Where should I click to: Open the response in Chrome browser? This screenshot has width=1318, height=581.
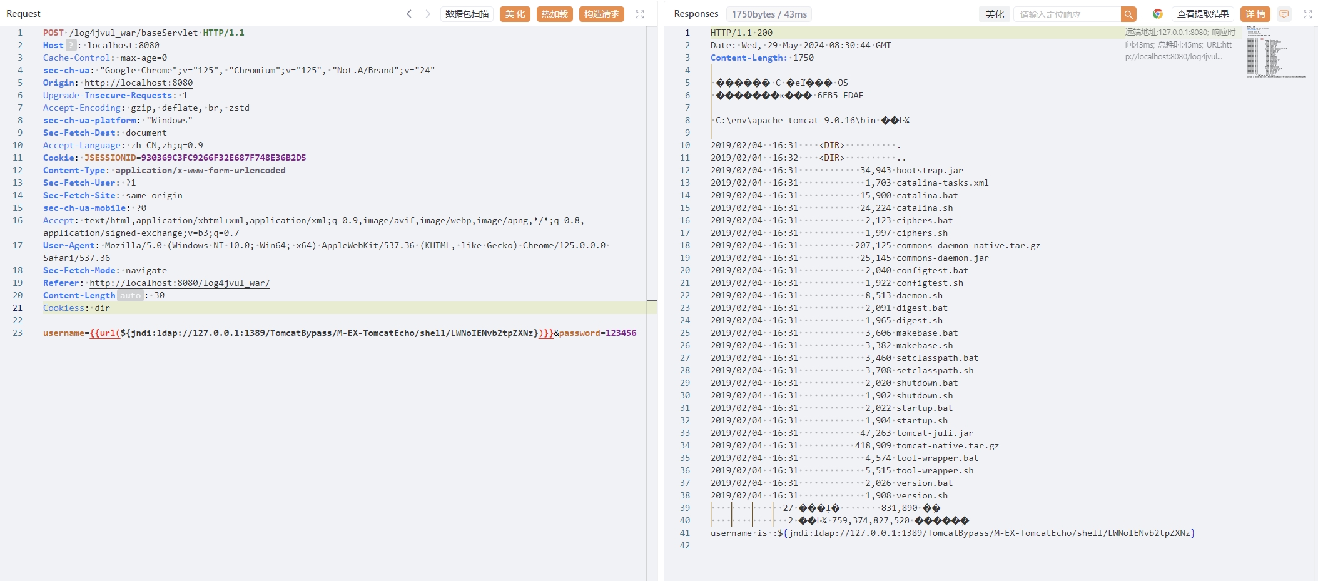pyautogui.click(x=1158, y=13)
